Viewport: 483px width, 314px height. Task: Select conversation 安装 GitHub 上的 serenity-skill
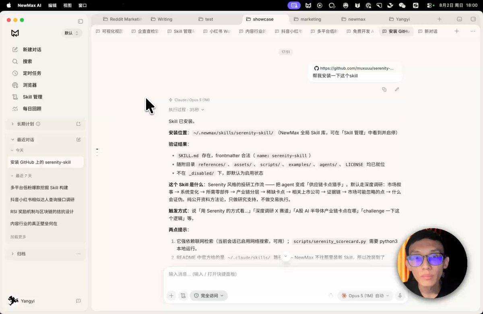[x=45, y=162]
